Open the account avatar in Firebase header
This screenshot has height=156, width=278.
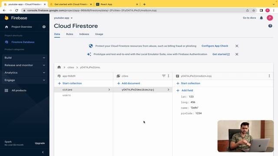pyautogui.click(x=270, y=18)
